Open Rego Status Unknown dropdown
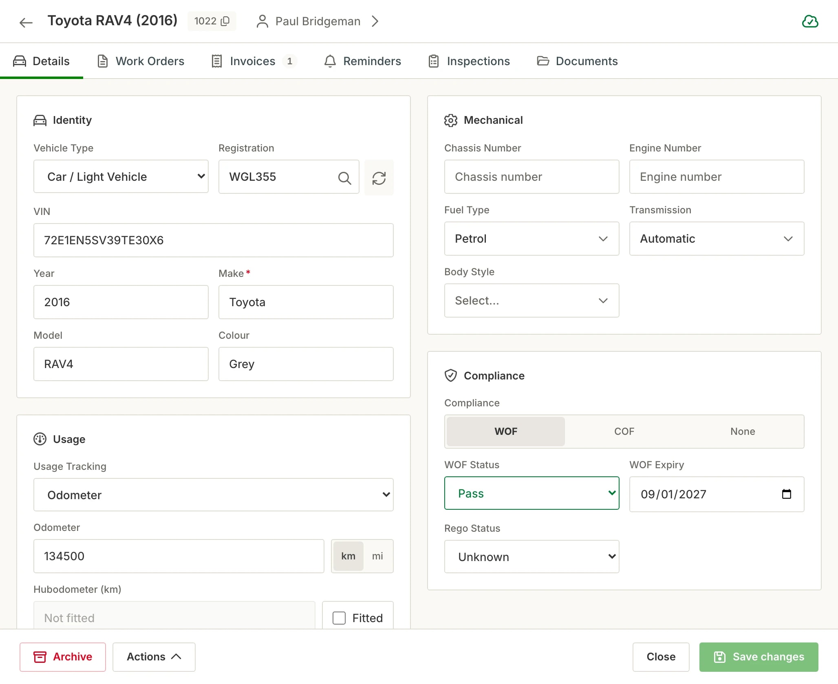 (531, 557)
